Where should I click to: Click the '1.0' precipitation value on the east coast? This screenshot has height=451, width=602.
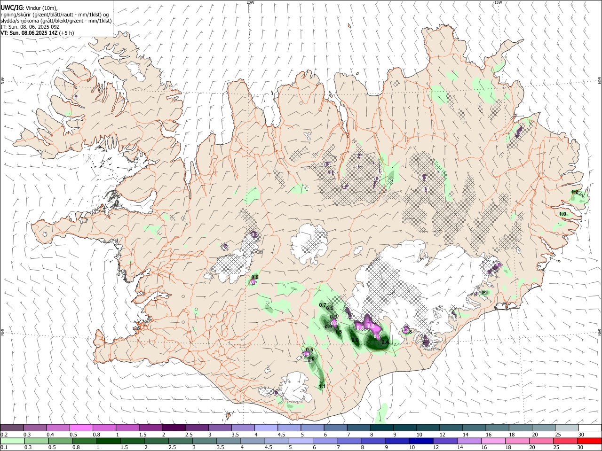pyautogui.click(x=562, y=214)
